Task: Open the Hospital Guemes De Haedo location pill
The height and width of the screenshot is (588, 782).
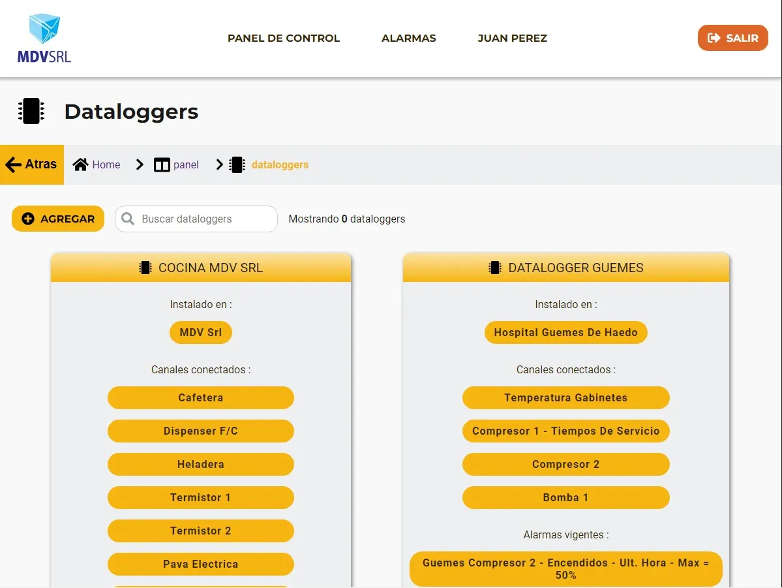Action: 565,332
